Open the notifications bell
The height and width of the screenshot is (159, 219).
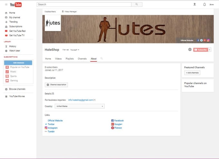[205, 4]
